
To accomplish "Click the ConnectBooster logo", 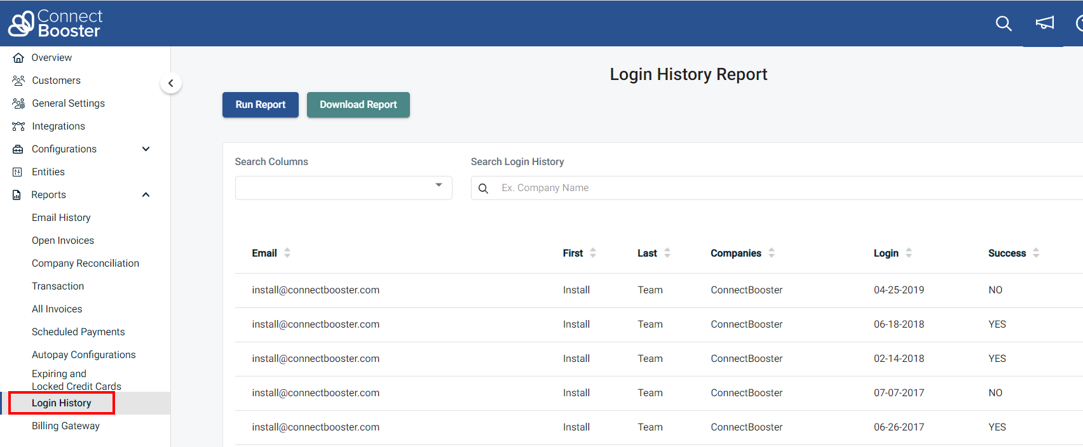I will (x=55, y=23).
